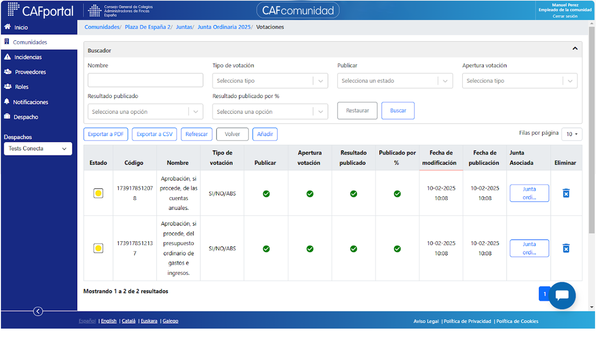Click the Nombre search input field
Screen dimensions: 596x337
[145, 80]
